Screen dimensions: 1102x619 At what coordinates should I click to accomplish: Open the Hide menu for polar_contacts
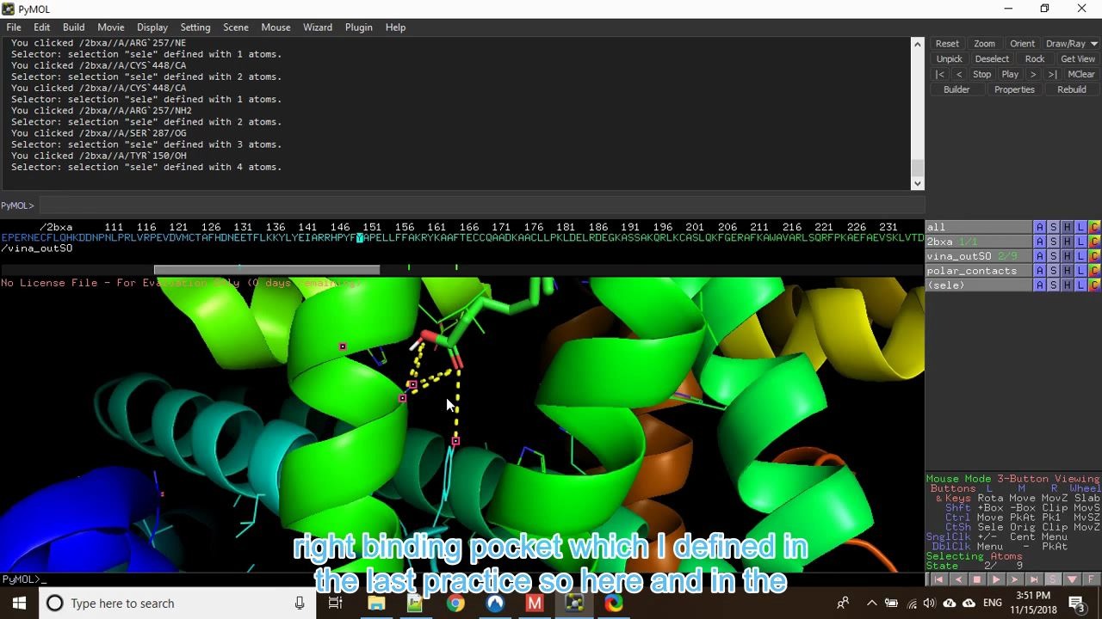coord(1067,270)
